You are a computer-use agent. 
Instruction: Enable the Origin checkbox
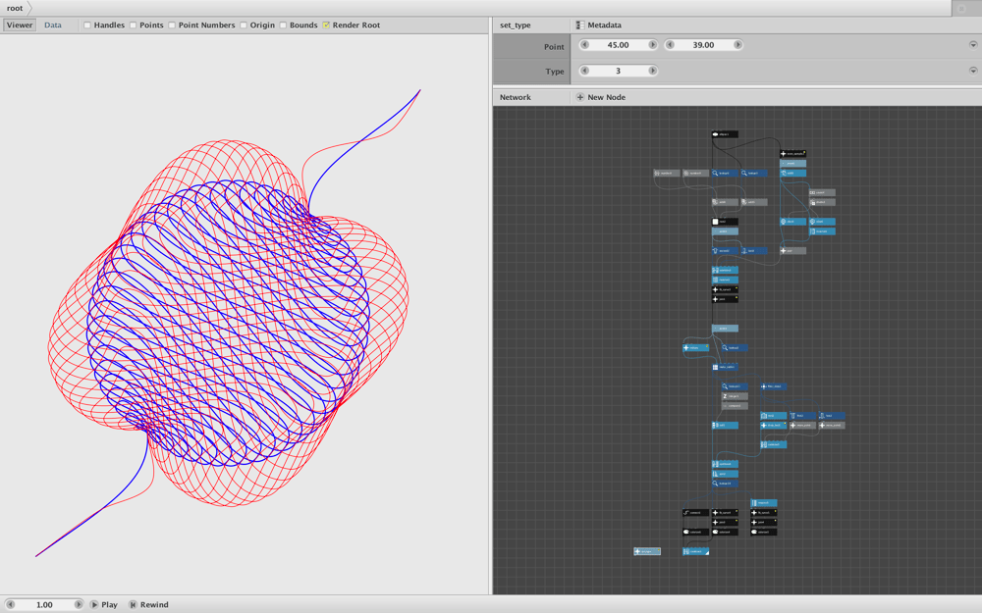coord(243,26)
